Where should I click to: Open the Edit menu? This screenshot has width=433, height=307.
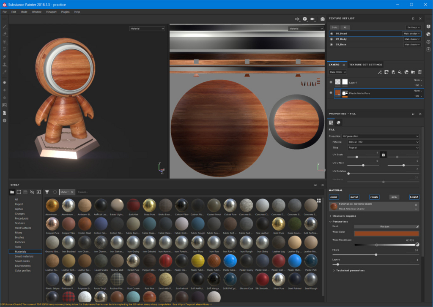tap(14, 12)
